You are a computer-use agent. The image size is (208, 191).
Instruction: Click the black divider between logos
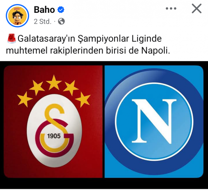click(x=104, y=122)
